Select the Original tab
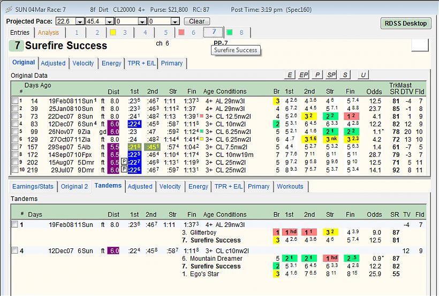439x296 pixels. [24, 63]
